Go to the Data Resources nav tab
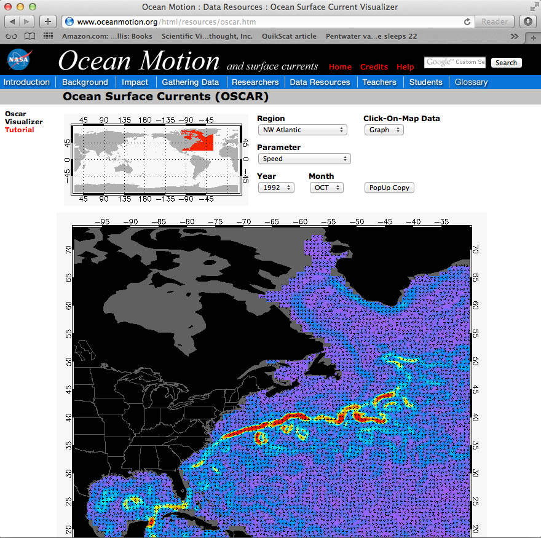541x538 pixels. tap(320, 82)
